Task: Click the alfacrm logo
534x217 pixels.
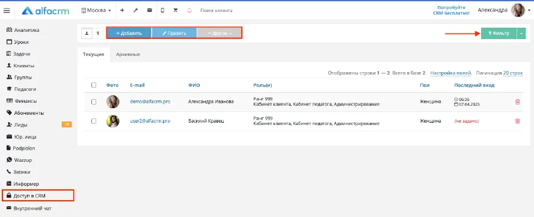Action: click(x=46, y=11)
